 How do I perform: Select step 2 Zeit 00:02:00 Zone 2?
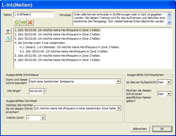pos(58,34)
